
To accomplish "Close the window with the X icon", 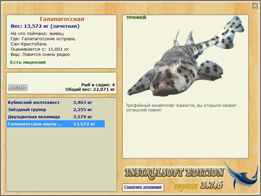I will coord(255,6).
